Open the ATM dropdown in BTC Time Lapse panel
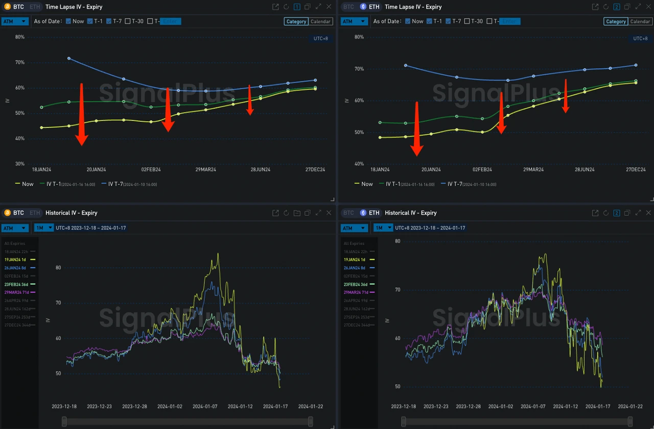The width and height of the screenshot is (654, 429). pyautogui.click(x=15, y=21)
